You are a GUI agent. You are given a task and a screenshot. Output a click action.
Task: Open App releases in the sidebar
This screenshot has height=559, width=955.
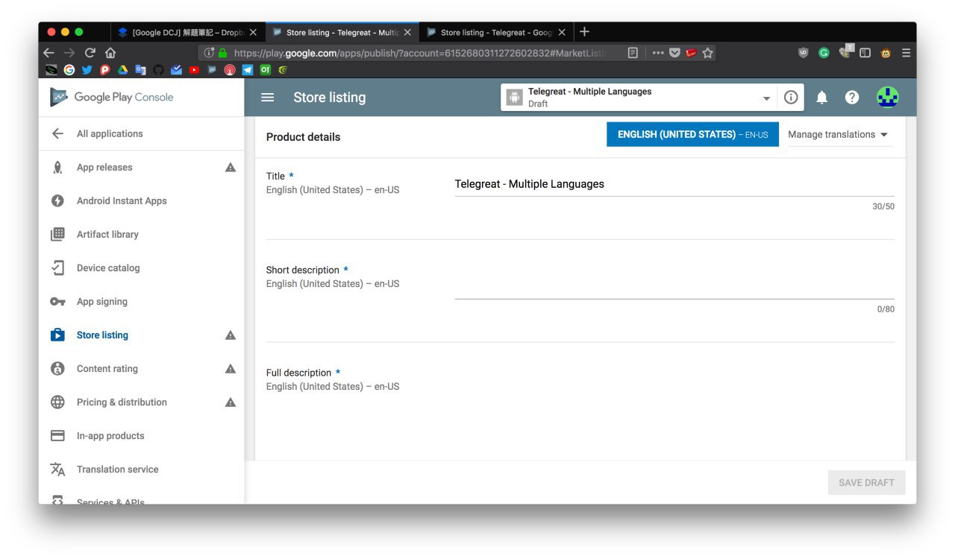pos(104,168)
